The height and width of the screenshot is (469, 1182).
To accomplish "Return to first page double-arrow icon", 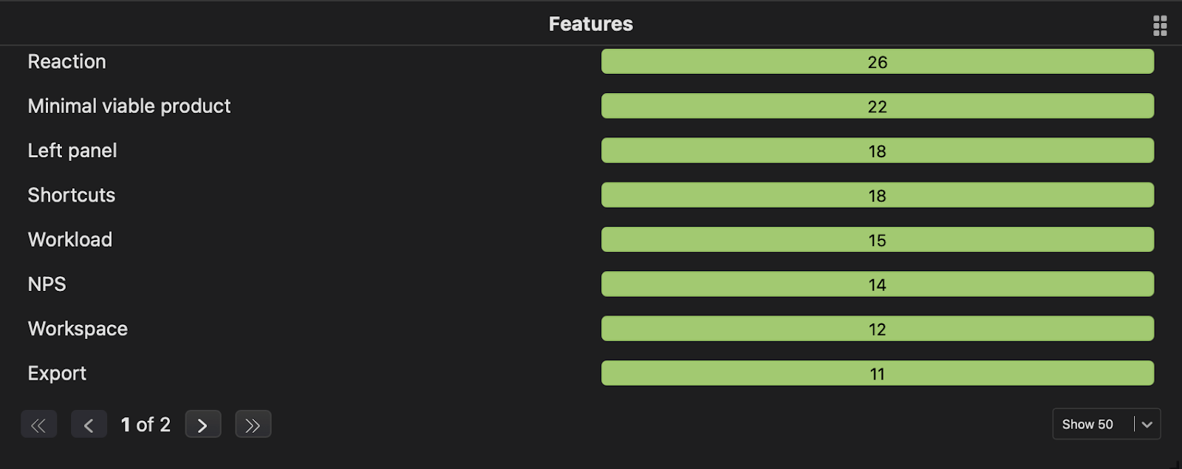I will [x=38, y=424].
